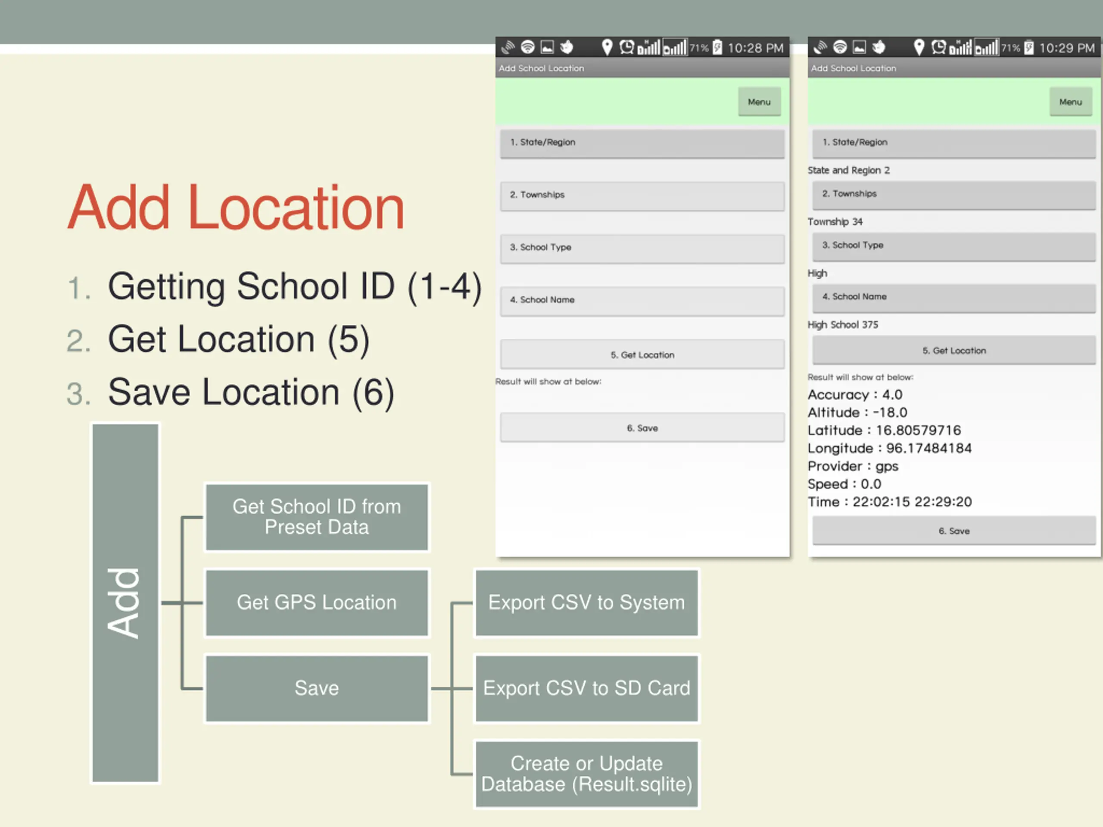Tap the cast icon in the 10:29 PM phone status bar
1103x827 pixels.
coord(820,47)
